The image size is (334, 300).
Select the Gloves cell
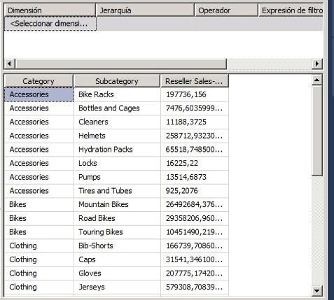tap(117, 273)
